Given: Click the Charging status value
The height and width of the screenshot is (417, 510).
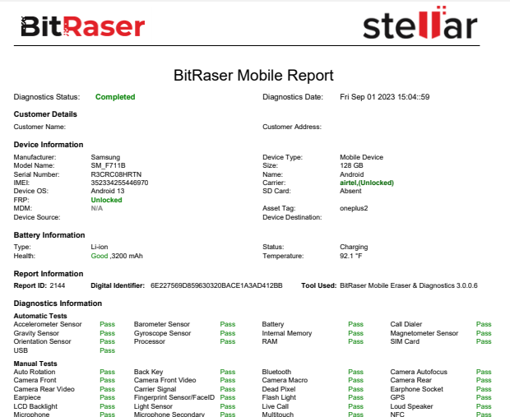Looking at the screenshot, I should coord(354,248).
